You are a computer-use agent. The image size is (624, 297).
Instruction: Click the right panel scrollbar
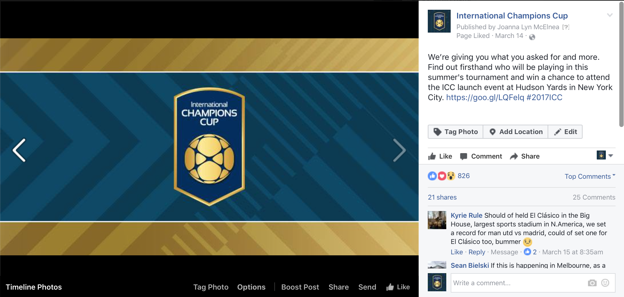pos(621,64)
